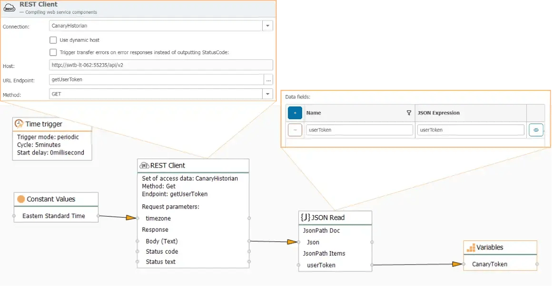Viewport: 552px width, 286px height.
Task: Click the minus button to remove the userToken field
Action: pyautogui.click(x=295, y=129)
